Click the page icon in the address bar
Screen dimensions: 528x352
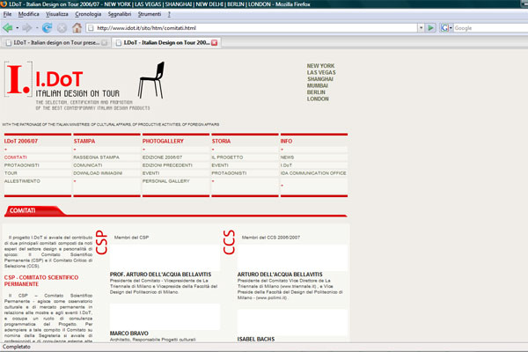91,28
